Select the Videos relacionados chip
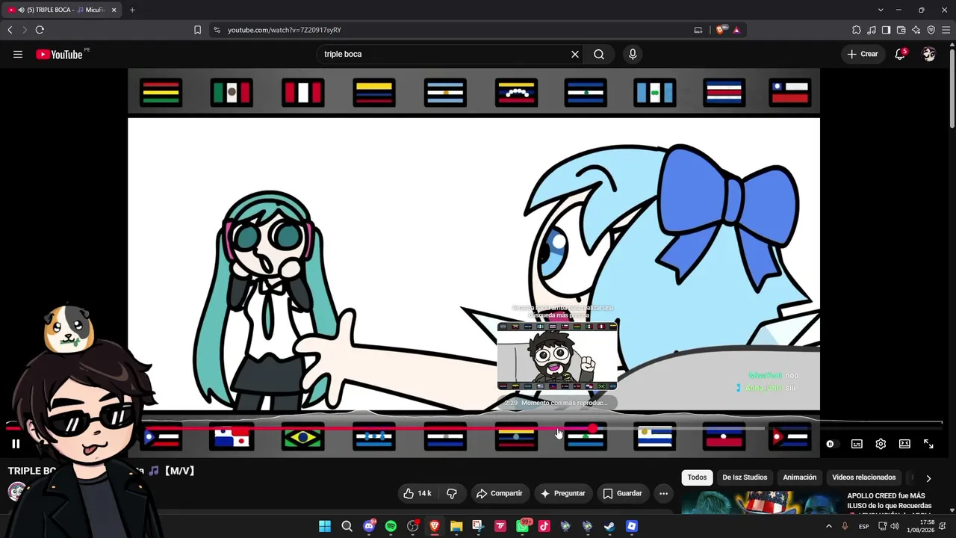 pyautogui.click(x=863, y=477)
